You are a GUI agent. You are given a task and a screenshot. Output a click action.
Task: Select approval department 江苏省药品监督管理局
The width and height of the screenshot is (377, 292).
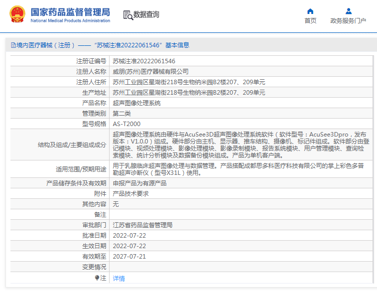pyautogui.click(x=142, y=225)
